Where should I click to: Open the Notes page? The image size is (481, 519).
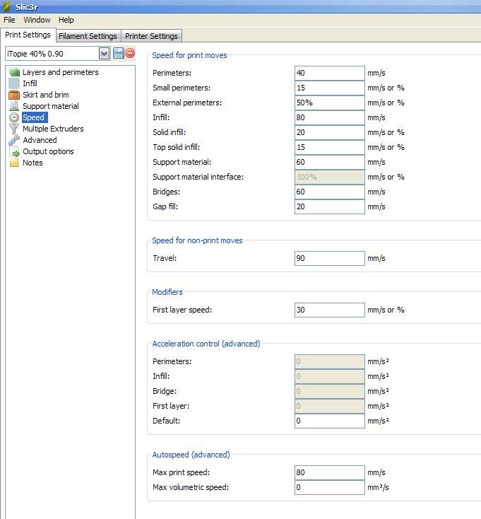(x=32, y=163)
